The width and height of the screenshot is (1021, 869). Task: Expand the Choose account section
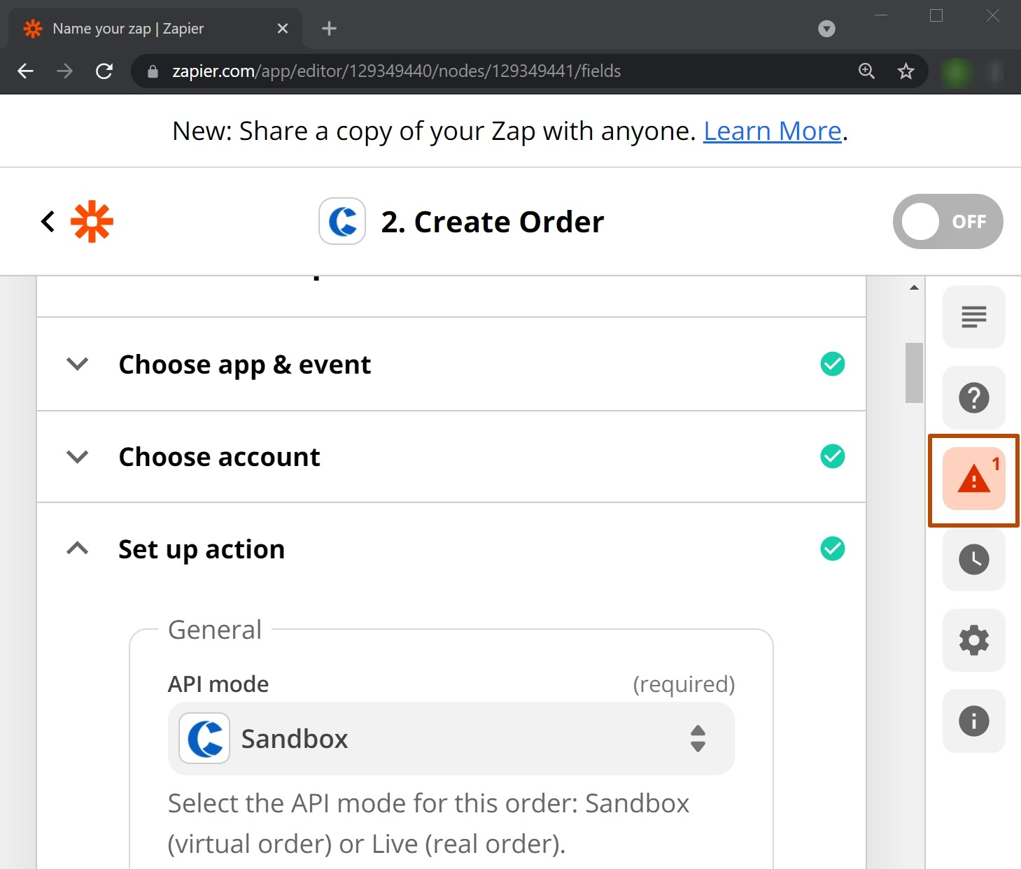(x=77, y=457)
